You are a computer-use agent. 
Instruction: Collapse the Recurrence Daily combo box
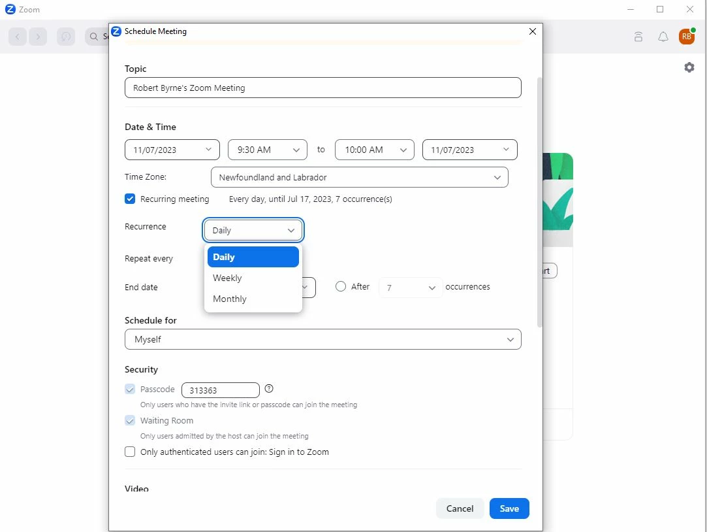[253, 230]
